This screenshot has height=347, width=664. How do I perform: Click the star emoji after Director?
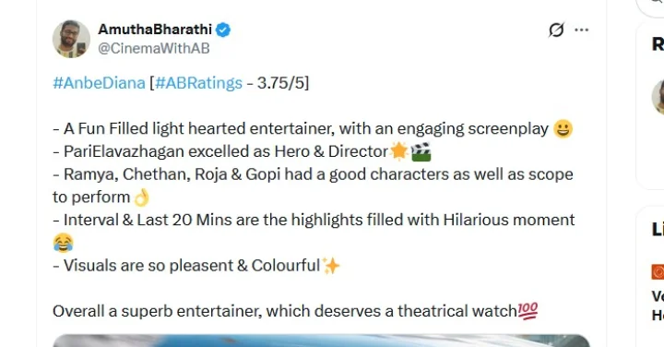click(399, 151)
